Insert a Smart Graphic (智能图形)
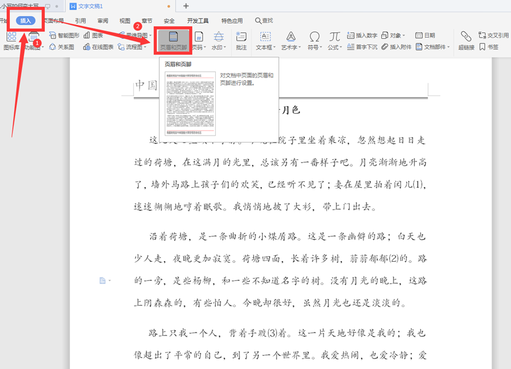 pos(64,35)
